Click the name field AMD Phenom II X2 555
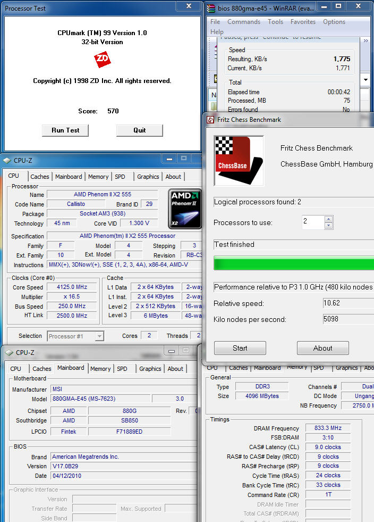This screenshot has width=374, height=522. [103, 194]
